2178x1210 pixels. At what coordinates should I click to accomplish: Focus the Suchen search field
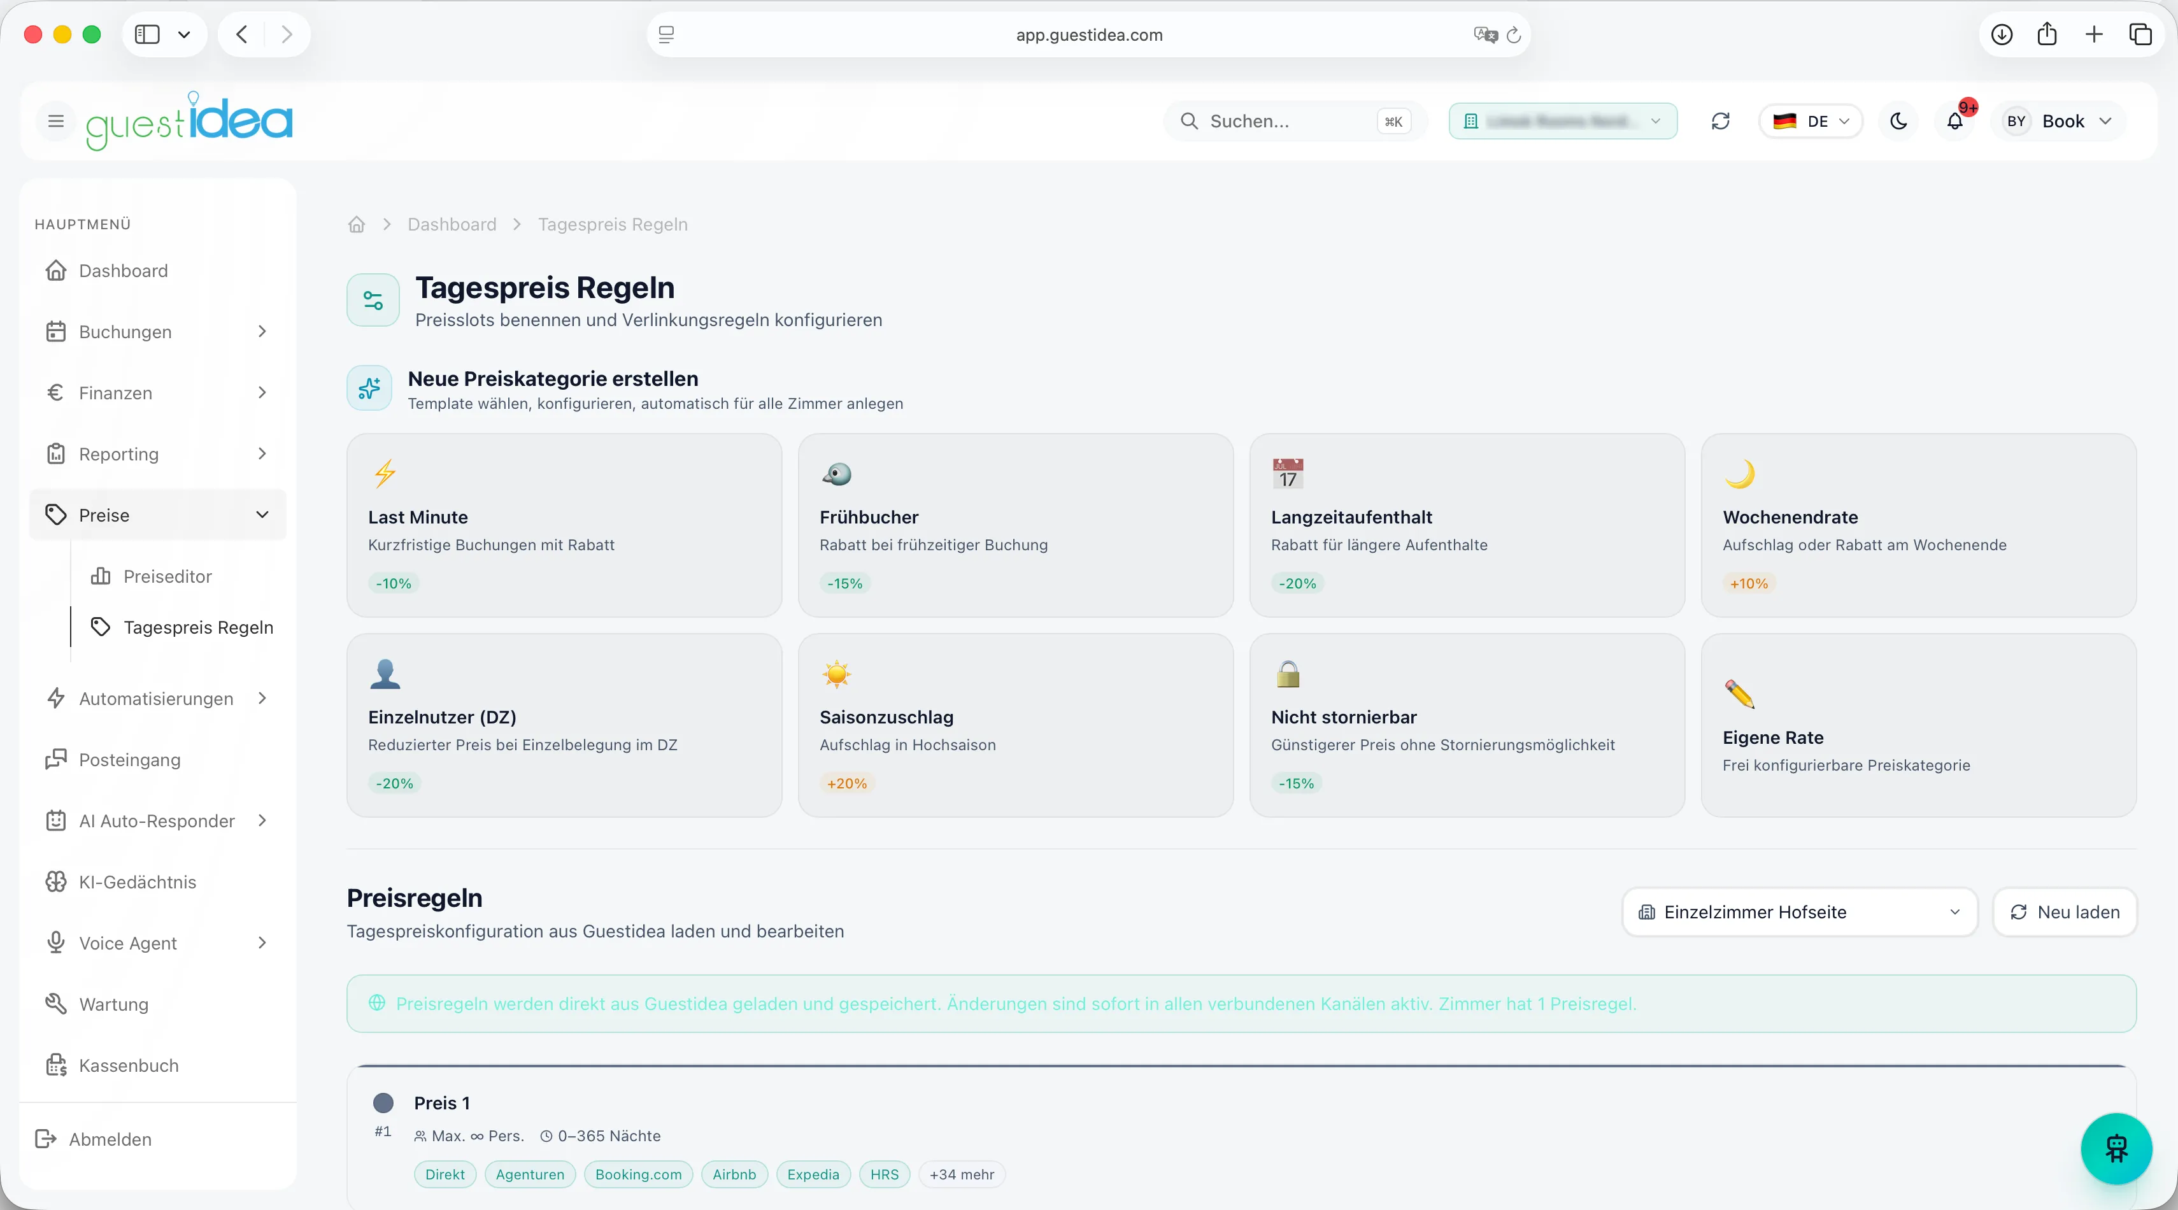[x=1295, y=121]
